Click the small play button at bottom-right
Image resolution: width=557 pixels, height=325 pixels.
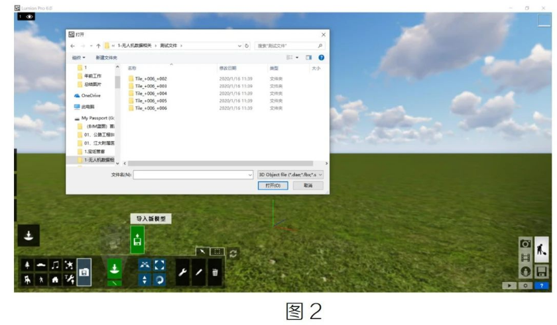click(509, 285)
